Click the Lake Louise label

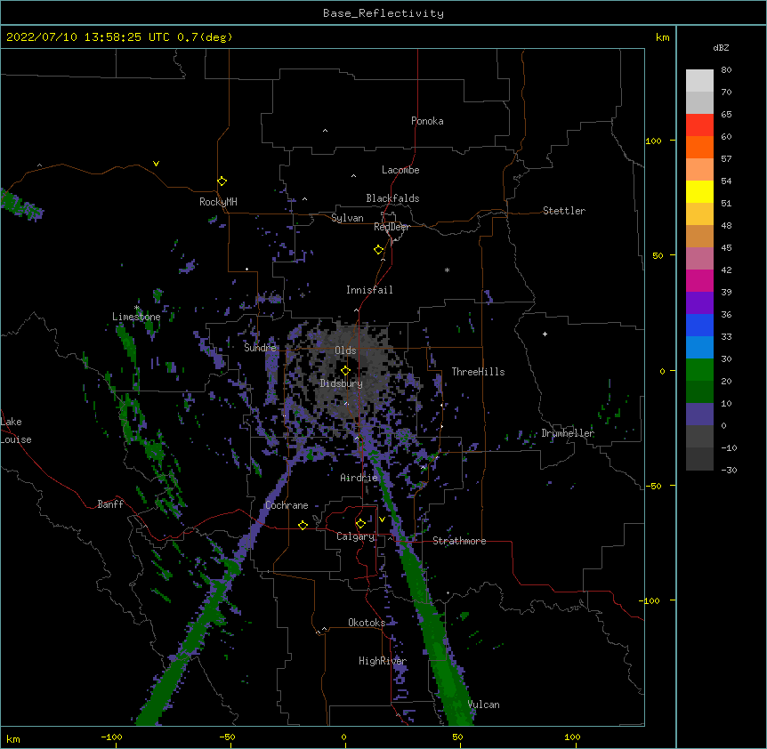click(16, 431)
